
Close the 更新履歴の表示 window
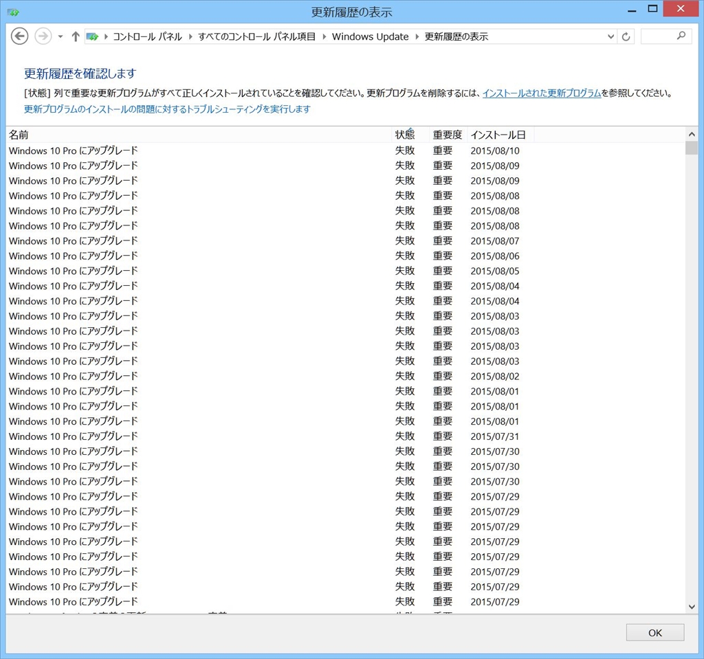pos(681,9)
